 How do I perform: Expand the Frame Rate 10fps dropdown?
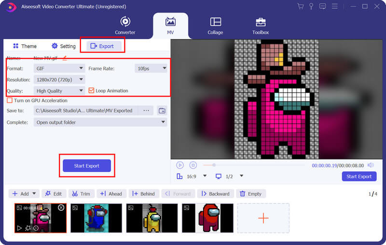(x=151, y=68)
